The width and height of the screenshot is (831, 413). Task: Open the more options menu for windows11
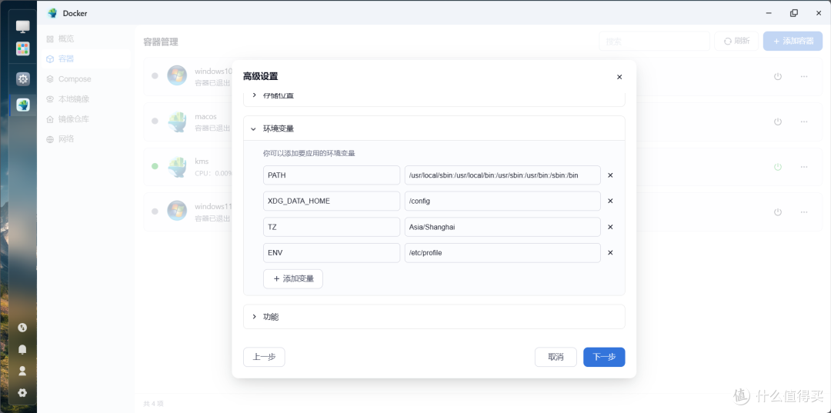pos(804,211)
